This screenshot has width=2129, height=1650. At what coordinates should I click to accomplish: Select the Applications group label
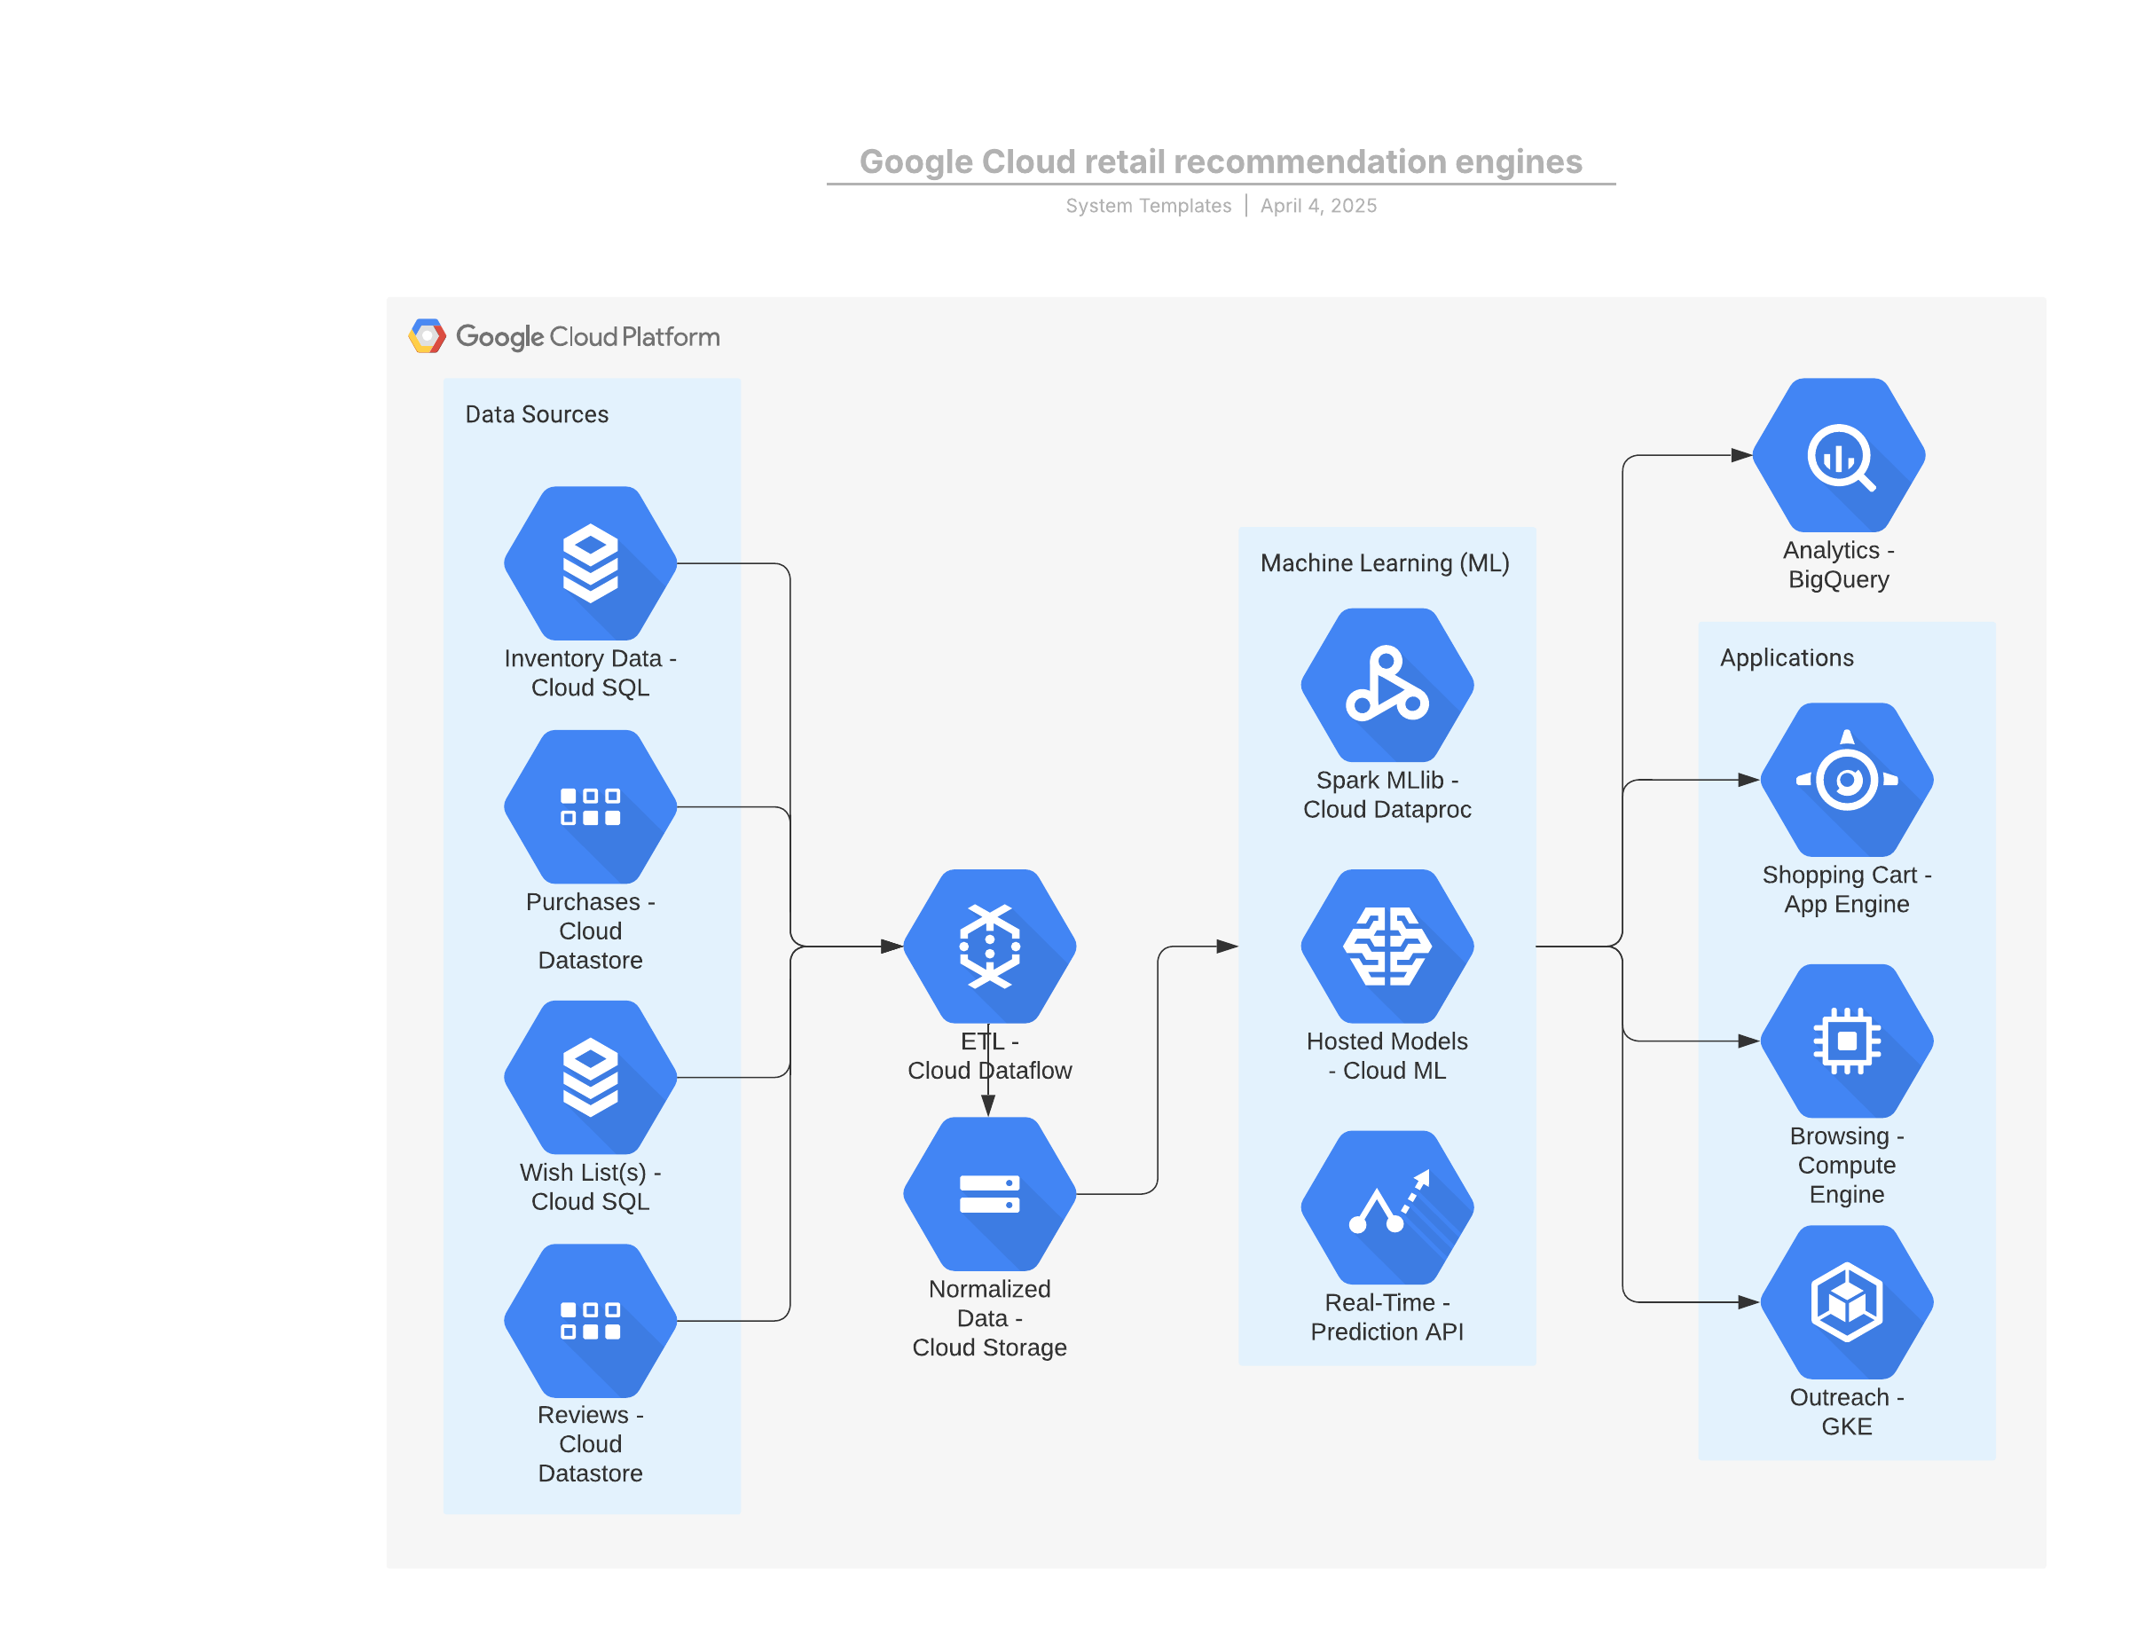pyautogui.click(x=1786, y=658)
